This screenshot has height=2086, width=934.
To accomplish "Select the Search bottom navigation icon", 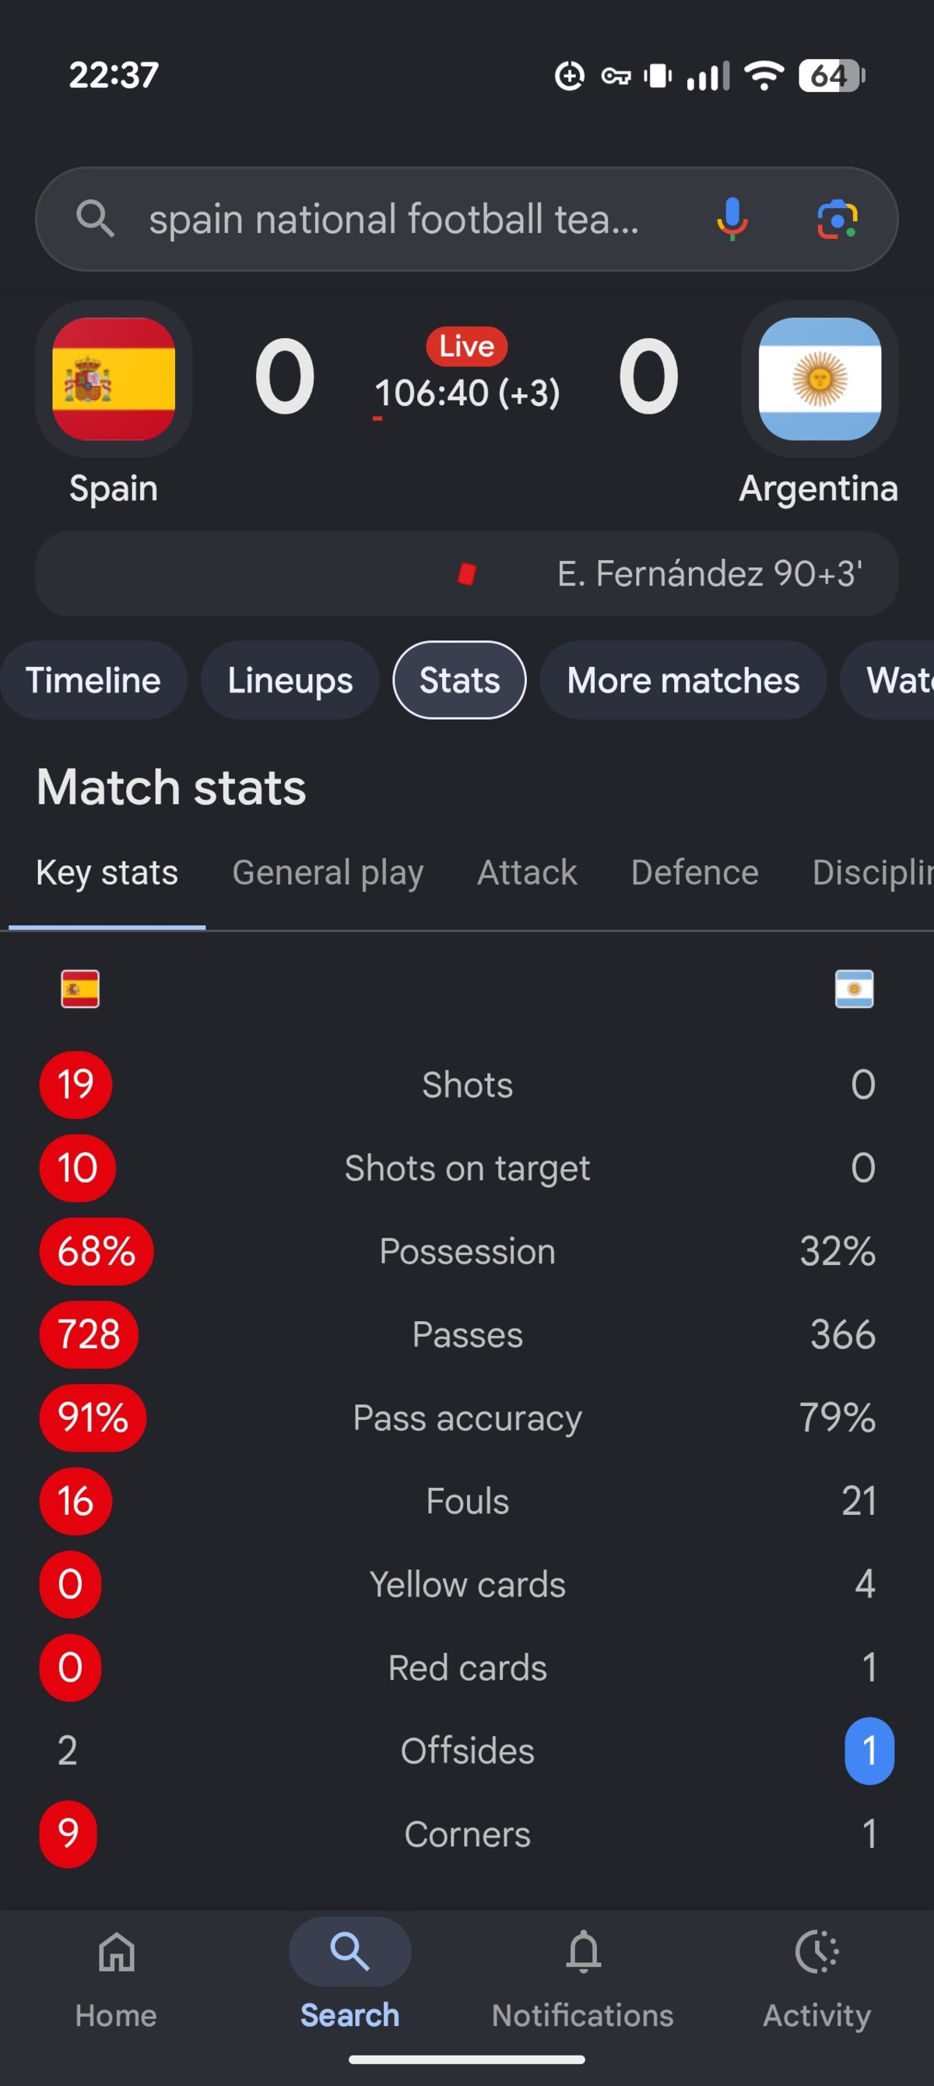I will [349, 1951].
